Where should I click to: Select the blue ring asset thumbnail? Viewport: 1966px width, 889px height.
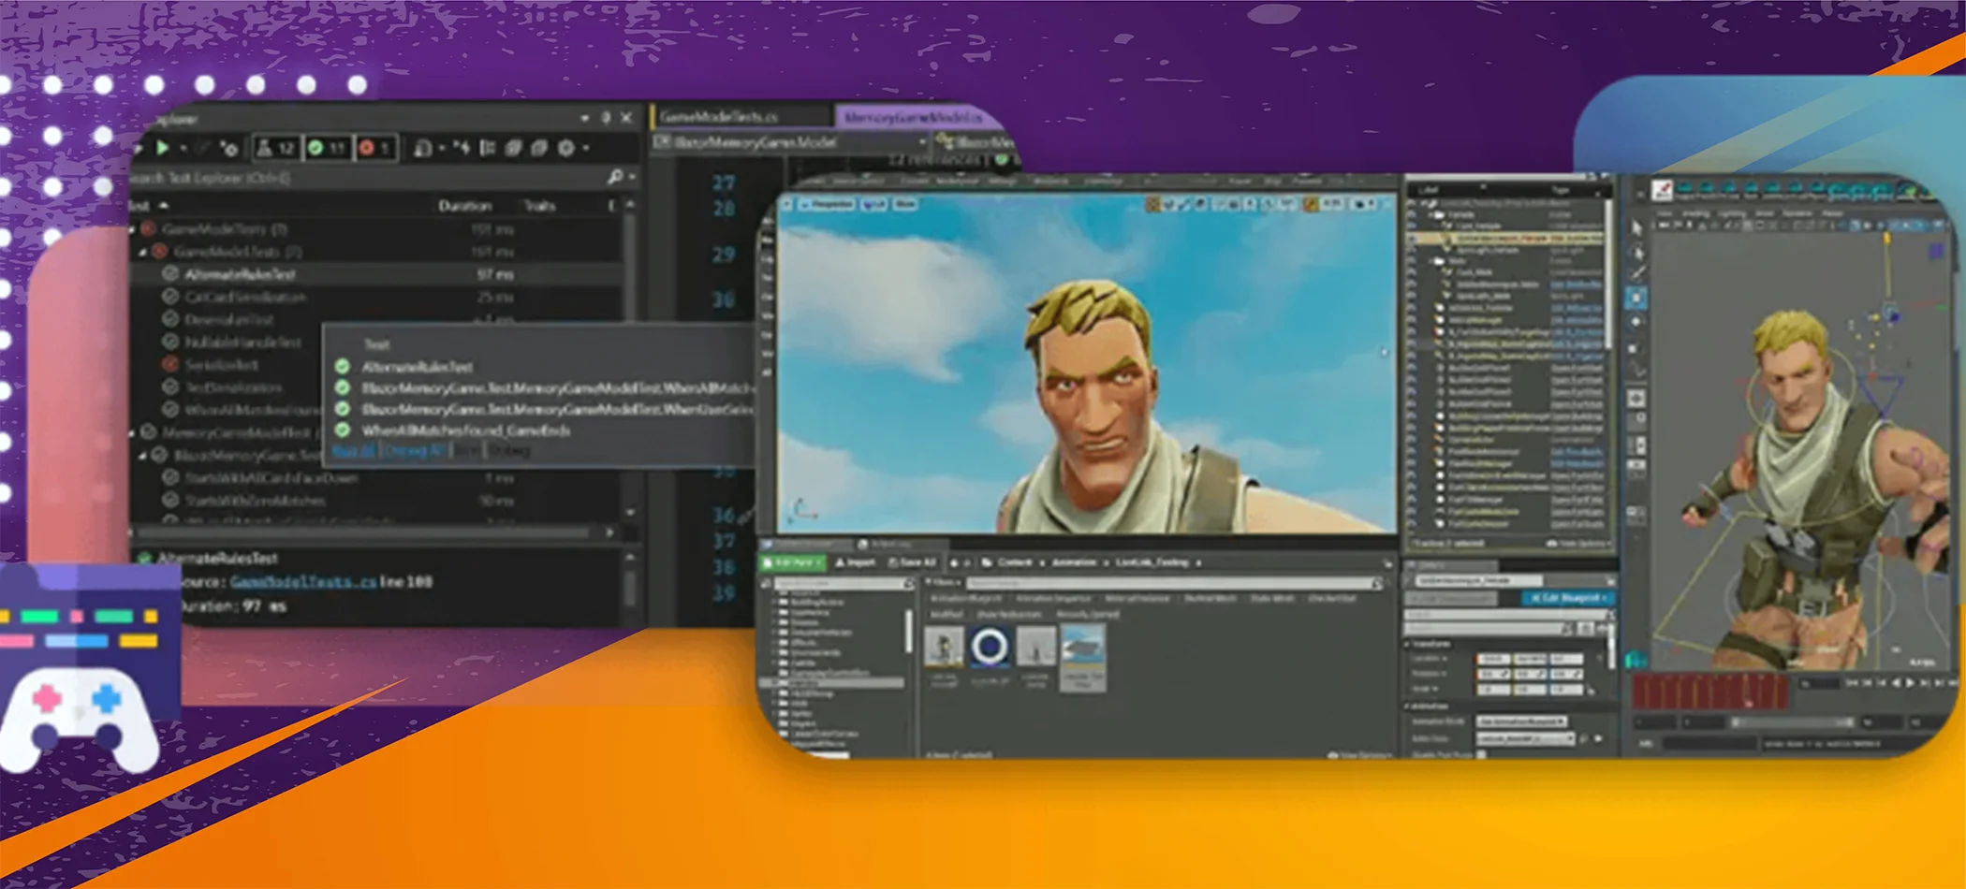[x=990, y=648]
